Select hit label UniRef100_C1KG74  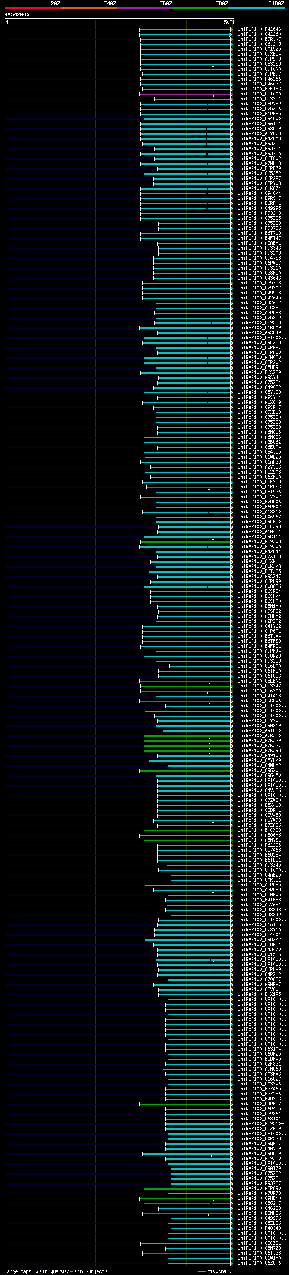[259, 189]
